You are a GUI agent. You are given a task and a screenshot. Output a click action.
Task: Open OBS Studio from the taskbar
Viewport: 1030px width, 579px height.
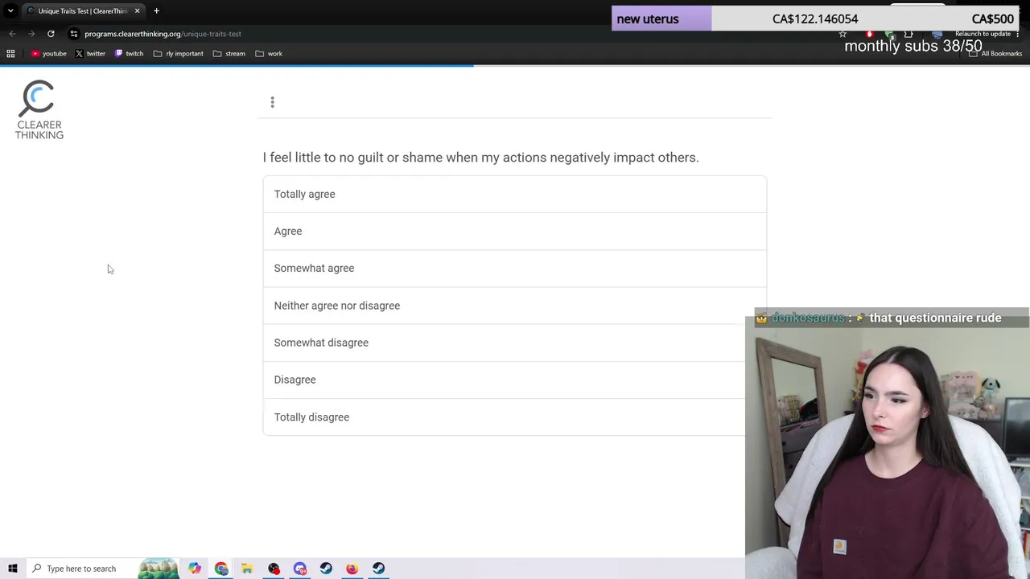pos(274,569)
